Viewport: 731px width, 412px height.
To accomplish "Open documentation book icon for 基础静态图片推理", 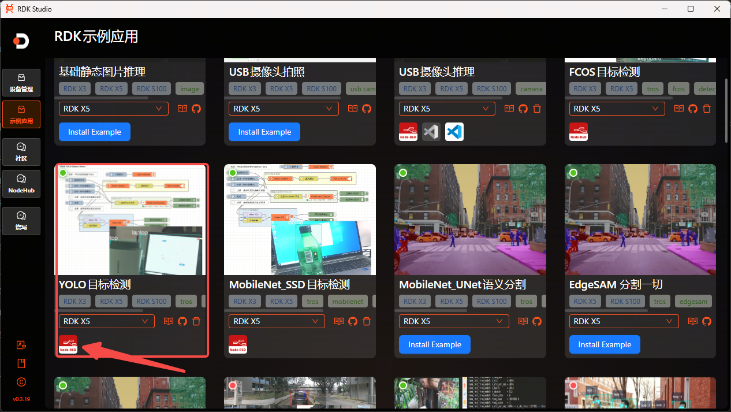I will [x=182, y=109].
